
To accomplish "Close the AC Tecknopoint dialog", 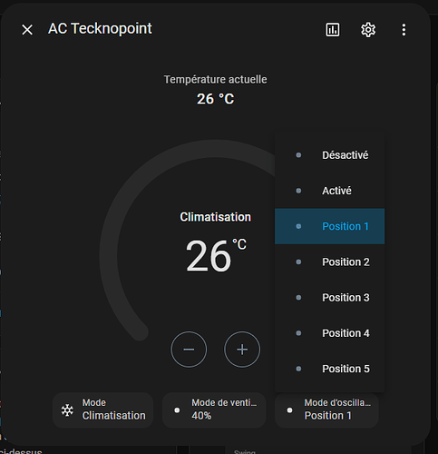I will click(x=27, y=30).
